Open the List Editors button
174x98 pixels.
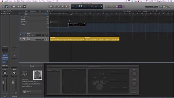[x=161, y=7]
